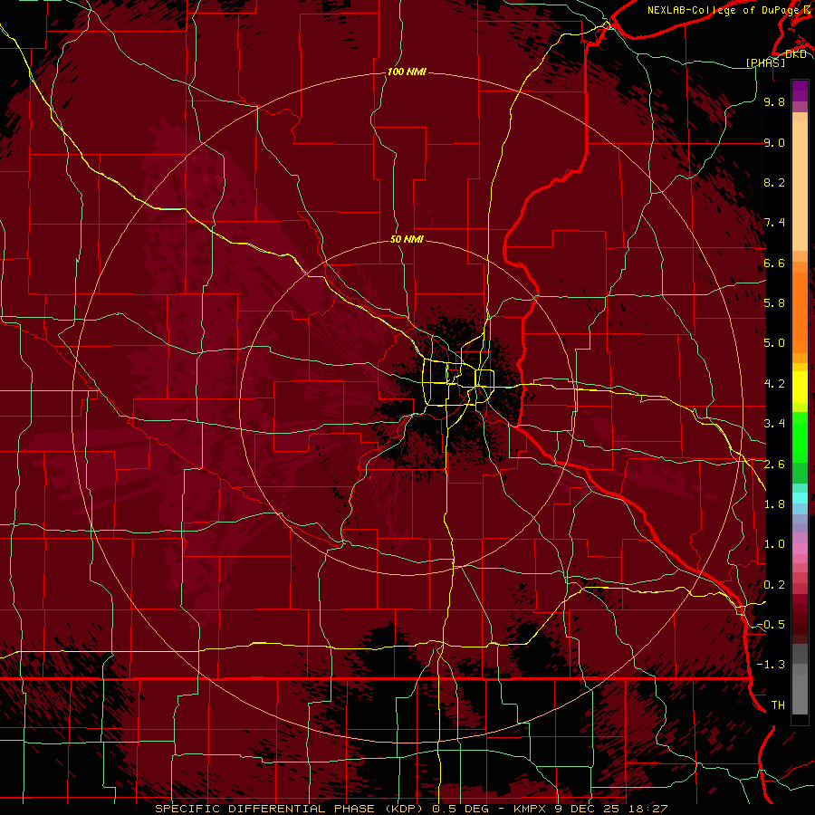Select the 8.2 value on color scale
Screen dimensions: 815x815
774,182
